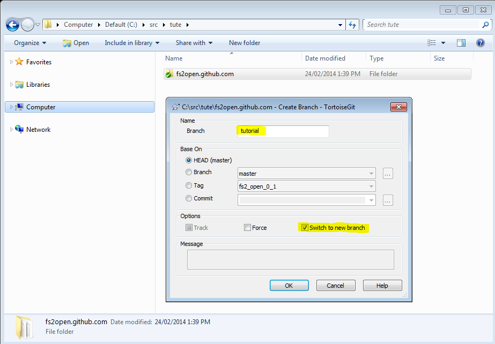Enable the Force checkbox
This screenshot has height=344, width=495.
point(247,228)
